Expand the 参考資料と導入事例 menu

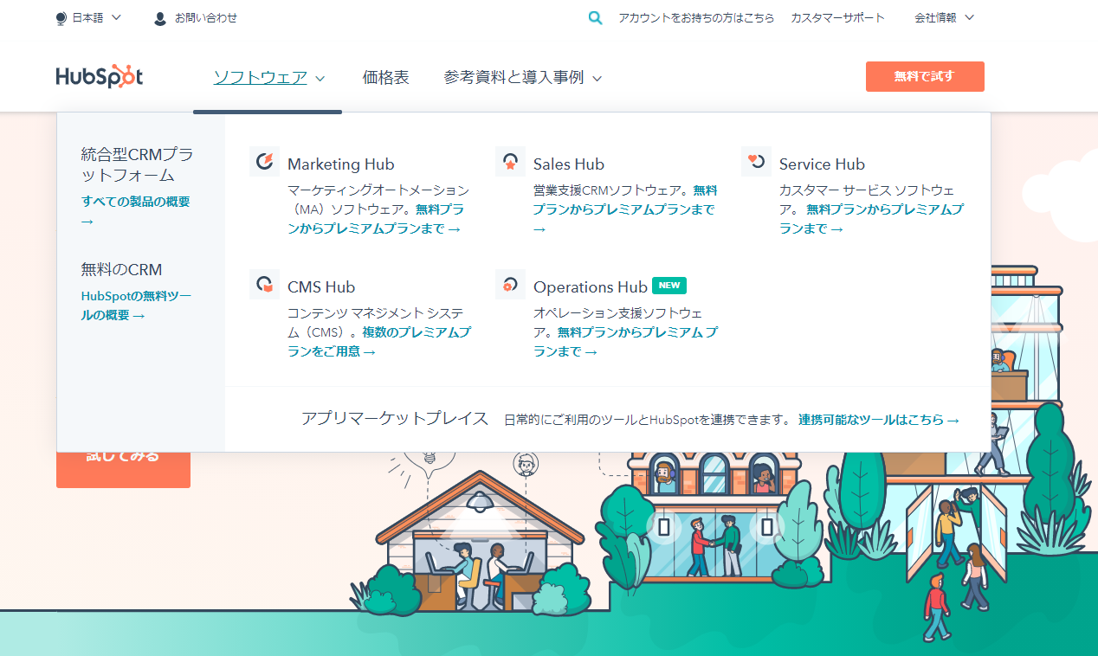522,78
